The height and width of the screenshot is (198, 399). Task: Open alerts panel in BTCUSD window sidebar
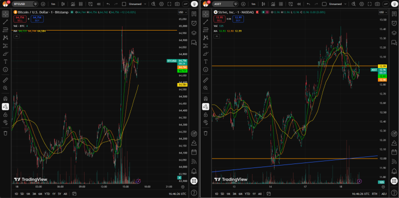coord(194,23)
